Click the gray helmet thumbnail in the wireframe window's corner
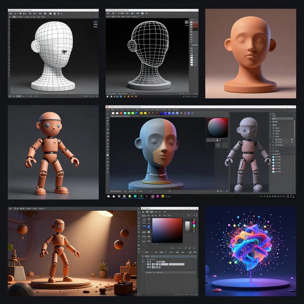 pos(186,22)
